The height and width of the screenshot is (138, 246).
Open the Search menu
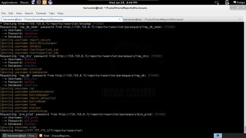(29, 13)
